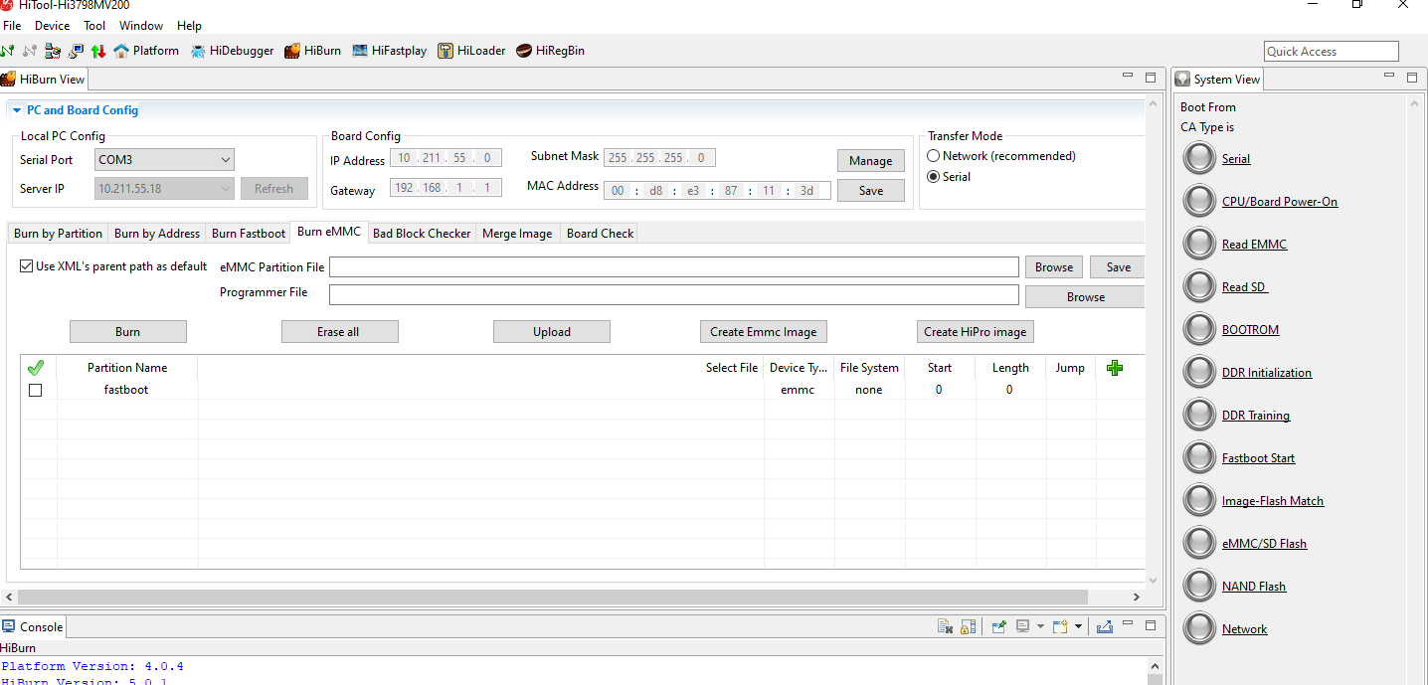Viewport: 1428px width, 685px height.
Task: Select the Serial transfer mode radio button
Action: 934,177
